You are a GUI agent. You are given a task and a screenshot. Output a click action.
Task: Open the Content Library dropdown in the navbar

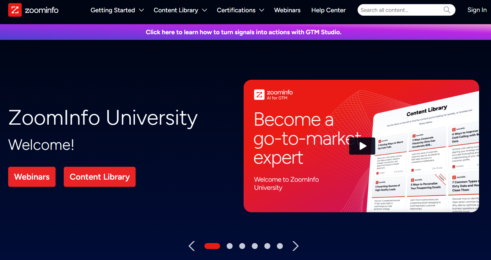180,10
